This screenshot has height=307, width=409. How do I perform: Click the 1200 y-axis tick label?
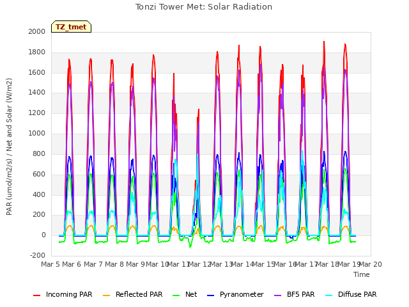tap(37, 113)
